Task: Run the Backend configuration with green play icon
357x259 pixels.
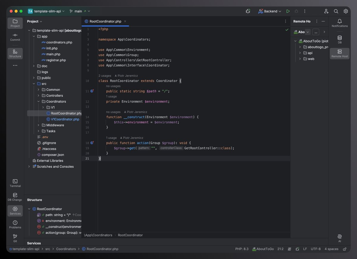Action: [288, 11]
